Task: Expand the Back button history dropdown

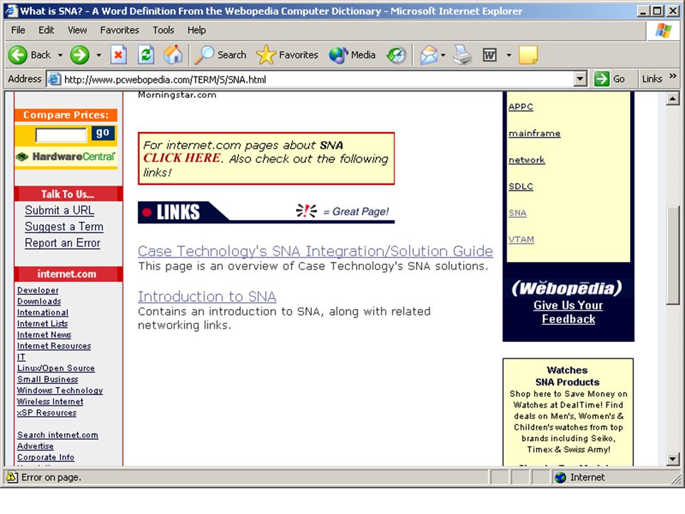Action: pyautogui.click(x=60, y=55)
